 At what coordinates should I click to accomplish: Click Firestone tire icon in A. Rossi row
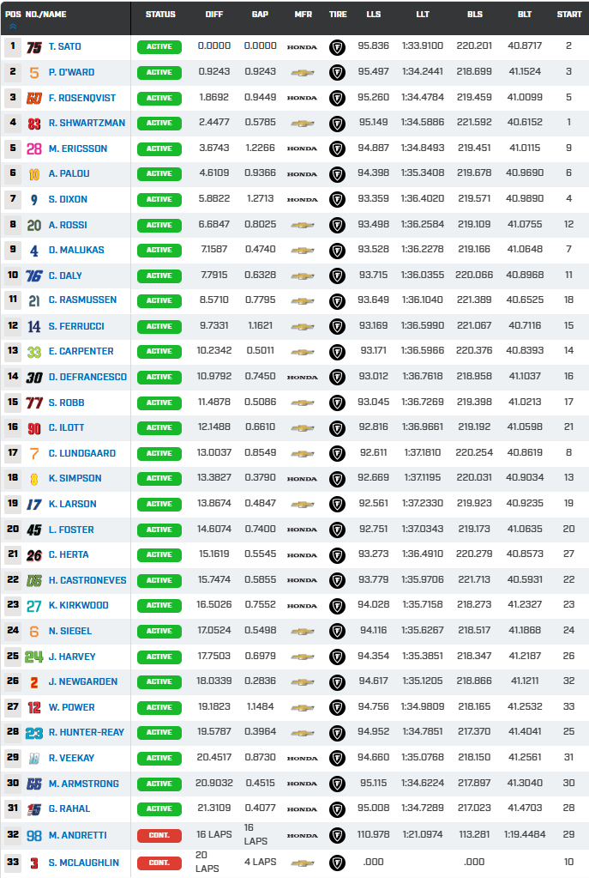click(x=337, y=225)
